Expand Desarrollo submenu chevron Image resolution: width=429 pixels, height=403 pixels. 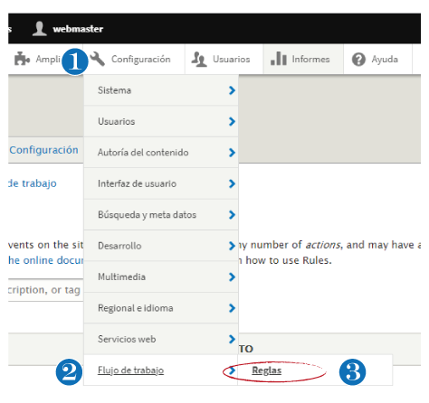coord(232,246)
